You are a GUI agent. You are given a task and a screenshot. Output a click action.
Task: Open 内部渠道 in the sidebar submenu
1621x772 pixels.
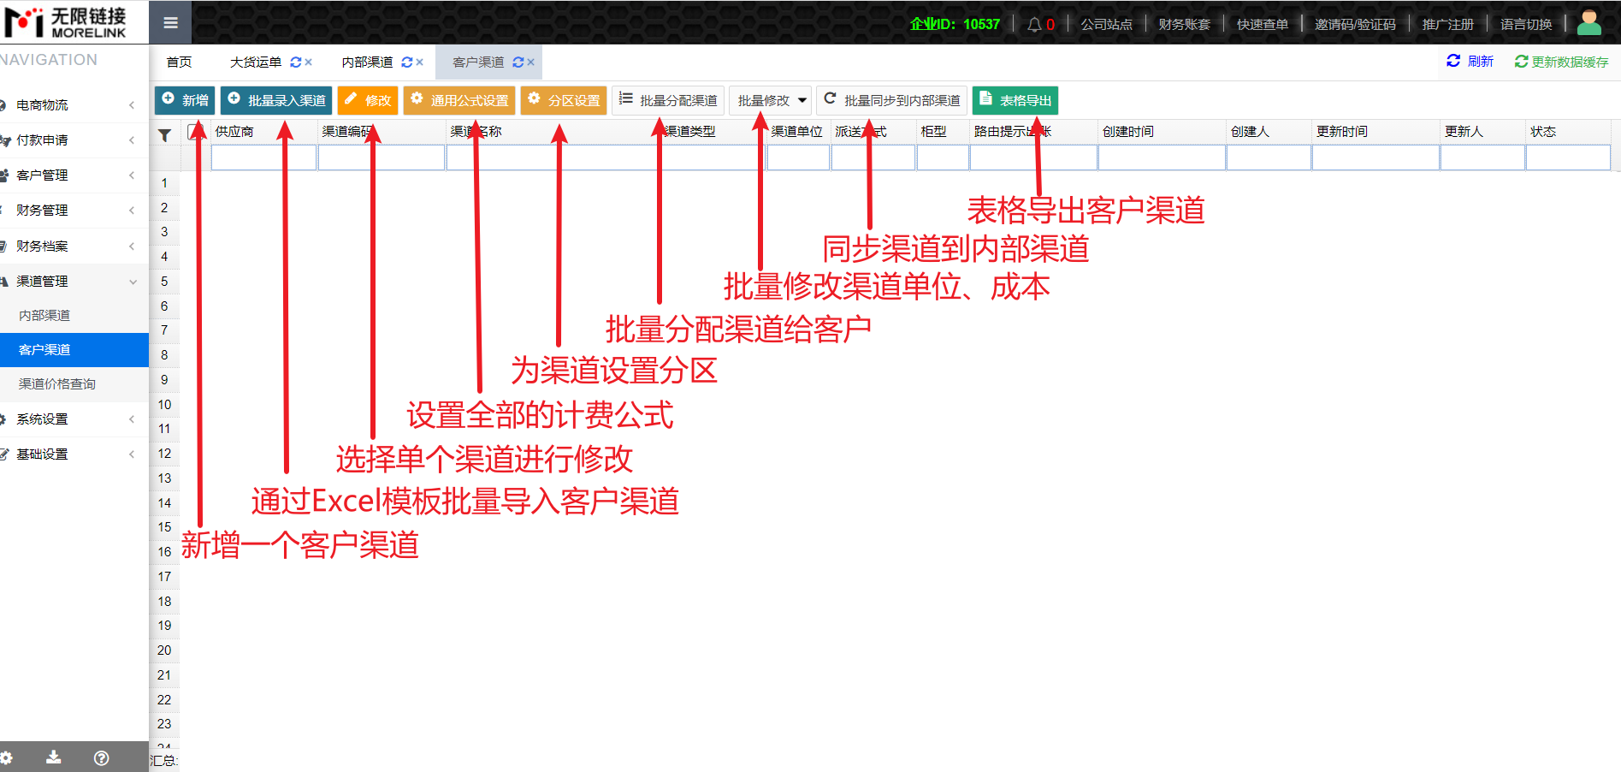[74, 316]
